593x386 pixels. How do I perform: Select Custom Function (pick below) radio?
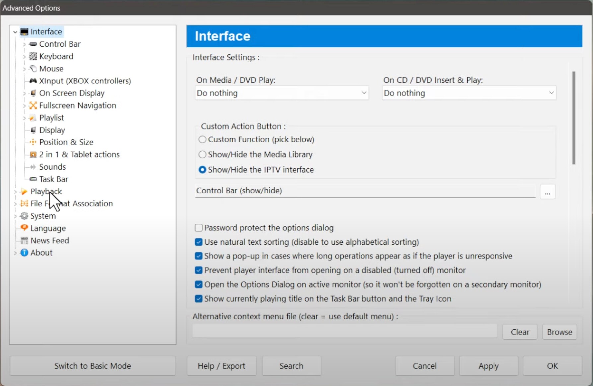202,139
